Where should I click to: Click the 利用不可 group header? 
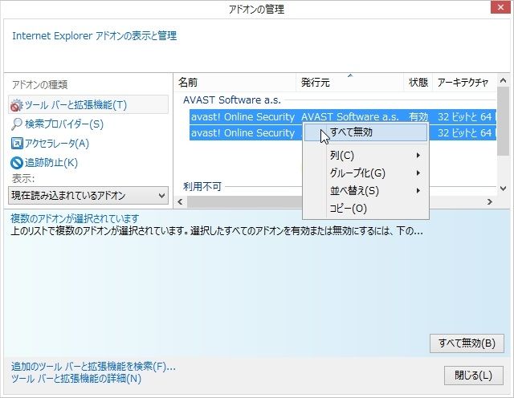[202, 187]
